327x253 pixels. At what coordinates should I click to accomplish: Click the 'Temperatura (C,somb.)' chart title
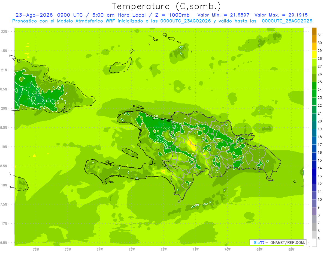[166, 6]
